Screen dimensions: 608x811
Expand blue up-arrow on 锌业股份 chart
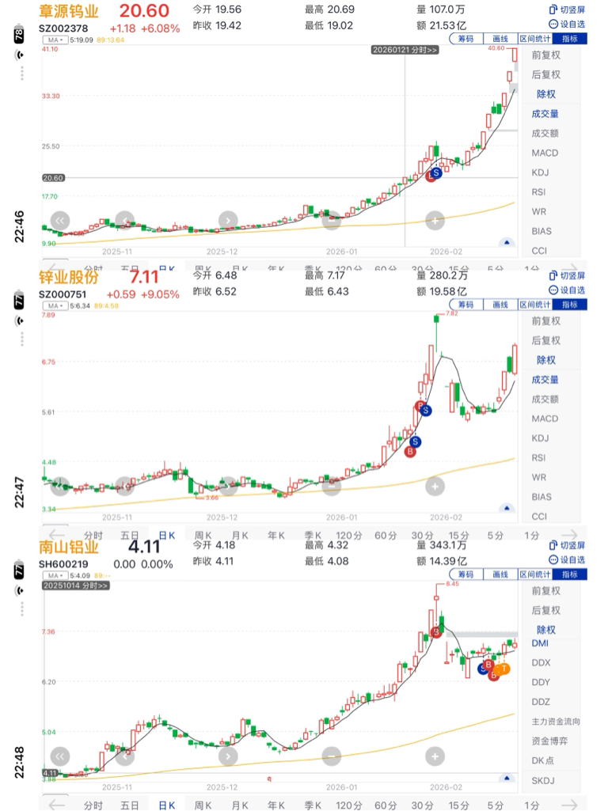507,508
